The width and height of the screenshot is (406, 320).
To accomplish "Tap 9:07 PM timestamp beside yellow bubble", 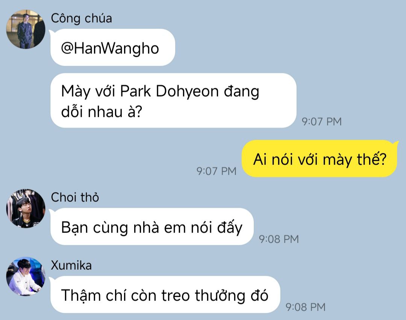I will coord(217,171).
